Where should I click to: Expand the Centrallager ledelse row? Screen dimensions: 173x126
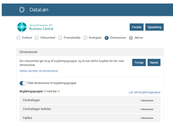tap(90, 109)
